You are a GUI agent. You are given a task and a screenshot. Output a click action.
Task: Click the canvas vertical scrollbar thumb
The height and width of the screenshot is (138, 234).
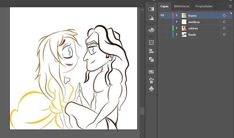pyautogui.click(x=142, y=111)
